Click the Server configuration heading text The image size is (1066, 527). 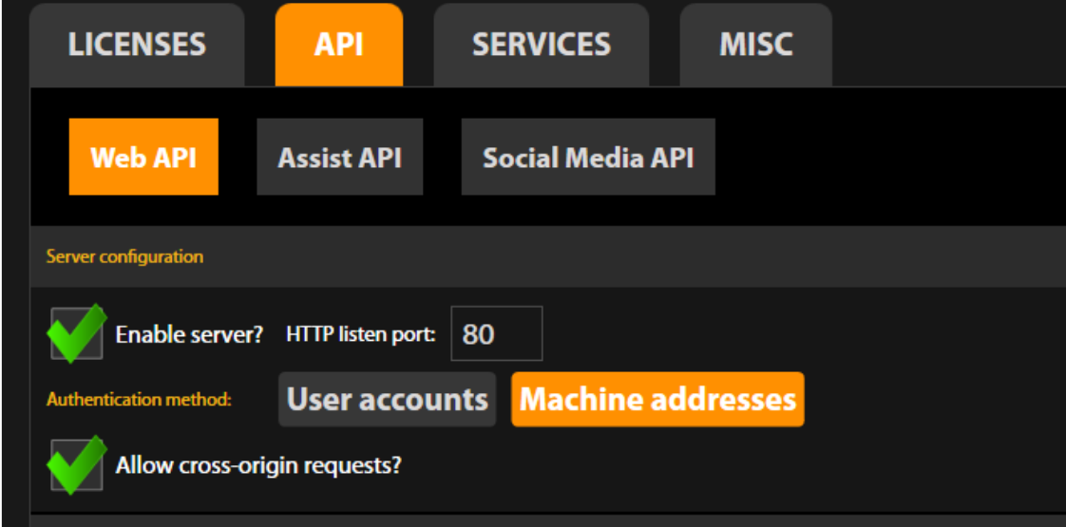tap(124, 256)
